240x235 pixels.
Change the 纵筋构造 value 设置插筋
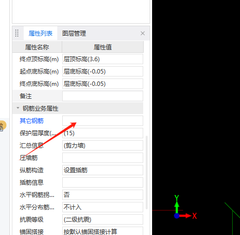click(x=103, y=170)
